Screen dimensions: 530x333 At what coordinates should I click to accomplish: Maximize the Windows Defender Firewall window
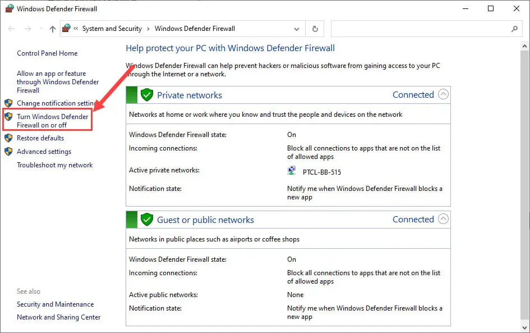[491, 8]
